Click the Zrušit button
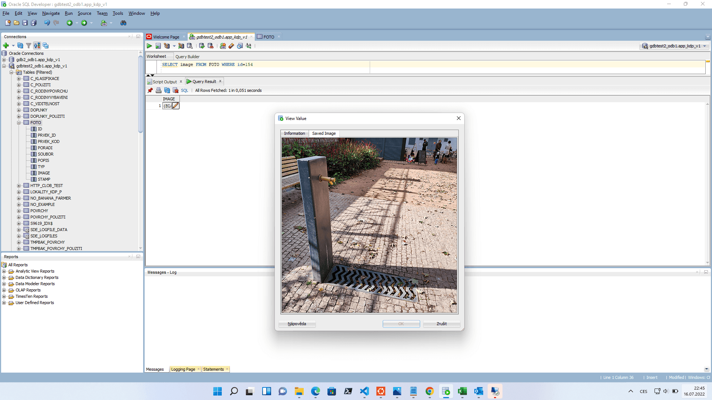This screenshot has height=400, width=712. pos(441,324)
